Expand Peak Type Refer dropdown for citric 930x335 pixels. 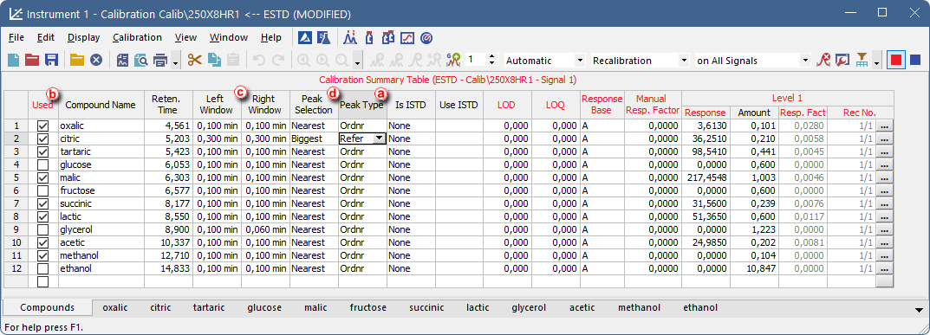point(379,139)
